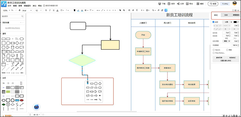Viewport: 241px width, 117px height.
Task: Toggle the line checkbox in style panel
Action: tap(213, 22)
